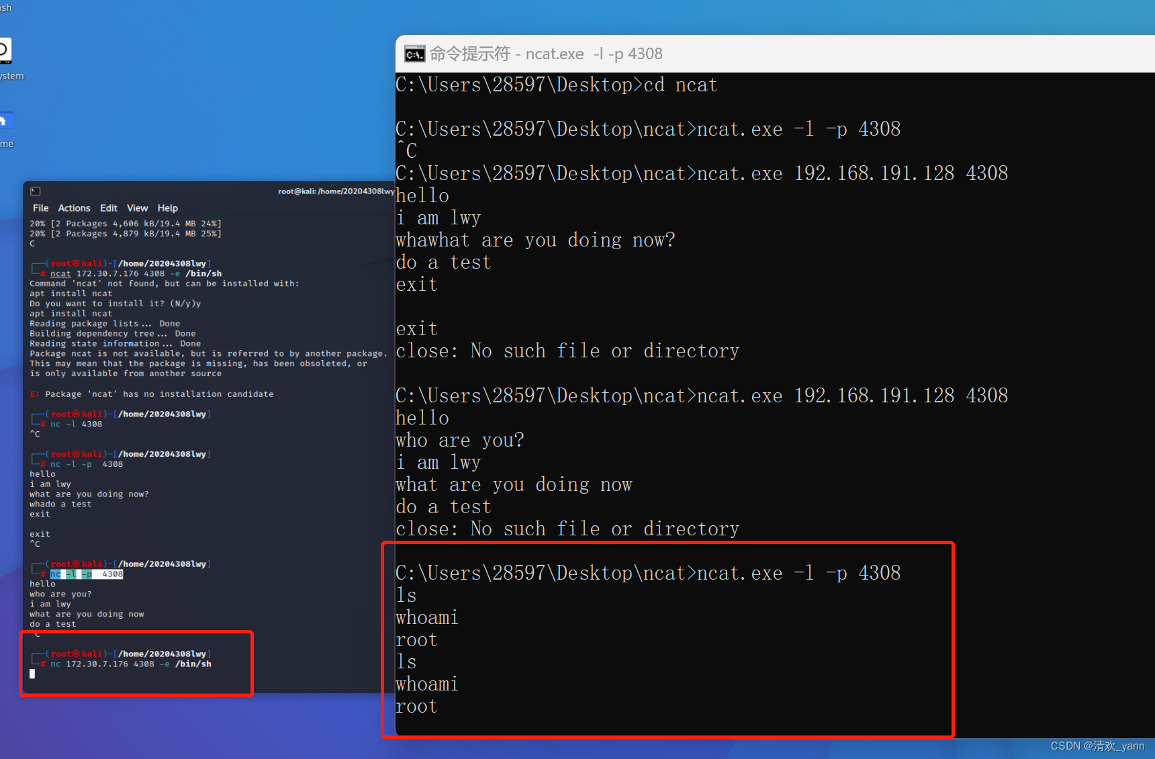Click '20% [2 Packages 4,606 kB/19.4 MB 24%]' line
Image resolution: width=1155 pixels, height=759 pixels.
pyautogui.click(x=126, y=224)
